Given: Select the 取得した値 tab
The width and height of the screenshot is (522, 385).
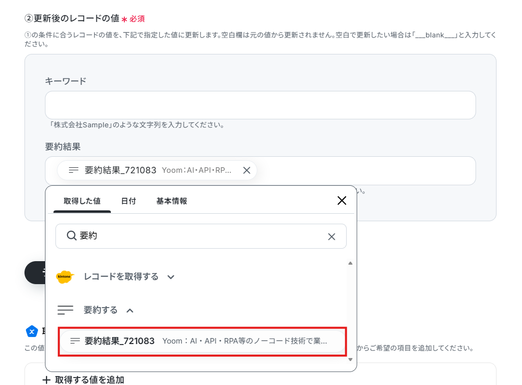Looking at the screenshot, I should click(x=82, y=201).
